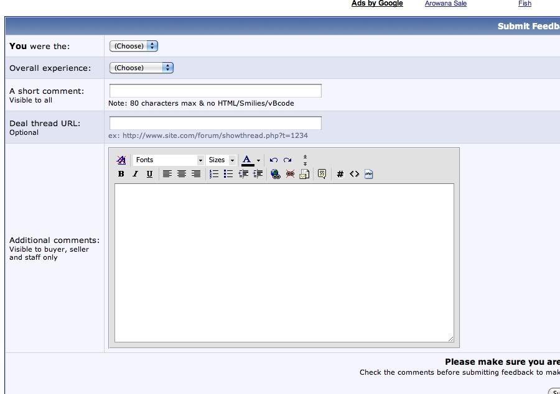Image resolution: width=560 pixels, height=394 pixels.
Task: Click the unlink icon
Action: [x=290, y=175]
